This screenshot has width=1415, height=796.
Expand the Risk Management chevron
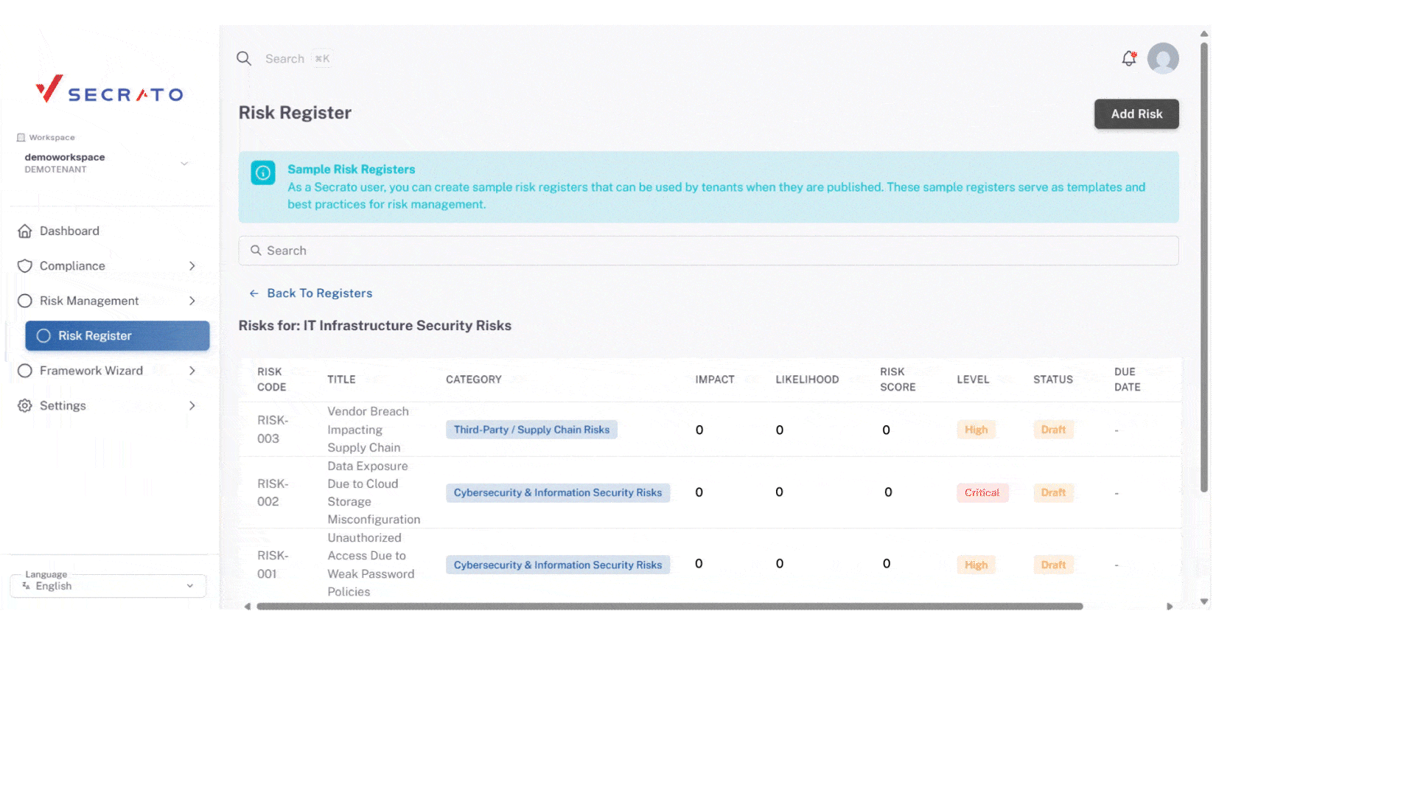192,301
